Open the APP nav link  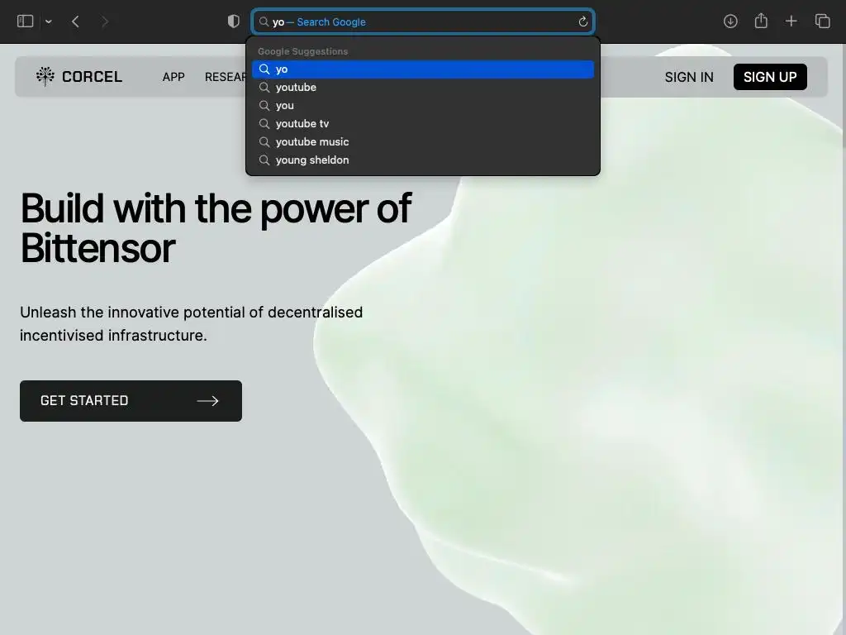[x=173, y=77]
